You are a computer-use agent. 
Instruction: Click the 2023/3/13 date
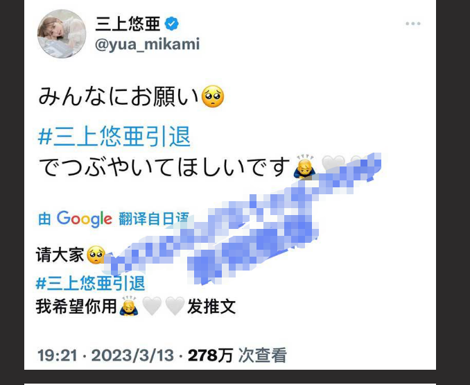coord(132,356)
